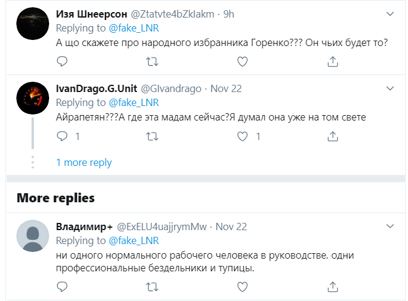Share IvanDrago.G.Unit's tweet
This screenshot has width=408, height=301.
332,136
